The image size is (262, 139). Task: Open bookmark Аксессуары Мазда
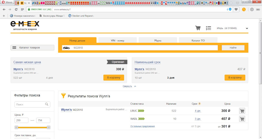pyautogui.click(x=52, y=16)
